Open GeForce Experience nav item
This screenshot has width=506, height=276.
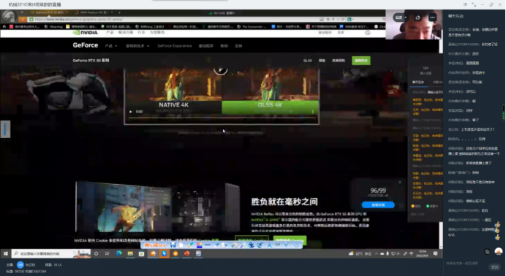click(x=175, y=46)
